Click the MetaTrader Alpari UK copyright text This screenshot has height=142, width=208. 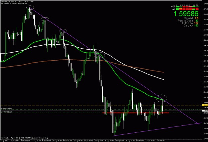pos(25,138)
